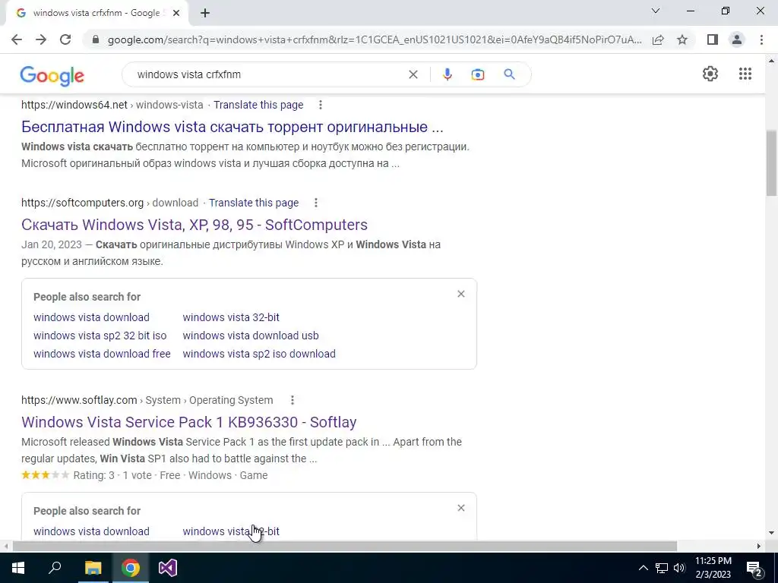Screen dimensions: 778x583
Task: Open 'Скачать Windows Vista, XP, 98, 95 - SoftComputers'
Action: coord(194,225)
